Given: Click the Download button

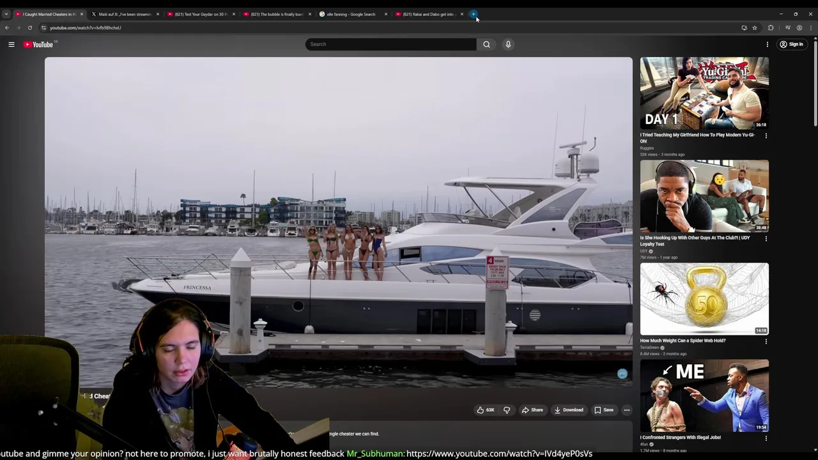Looking at the screenshot, I should click(569, 410).
